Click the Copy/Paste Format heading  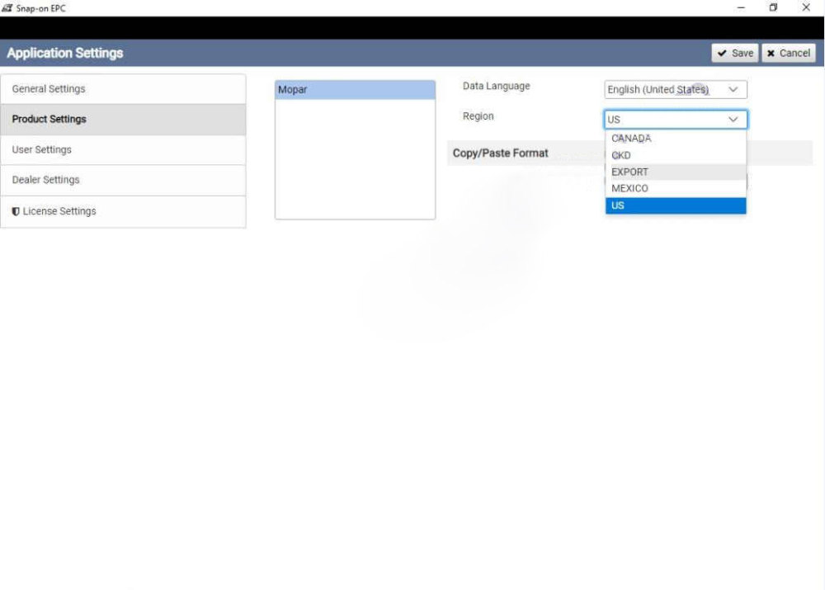click(501, 153)
